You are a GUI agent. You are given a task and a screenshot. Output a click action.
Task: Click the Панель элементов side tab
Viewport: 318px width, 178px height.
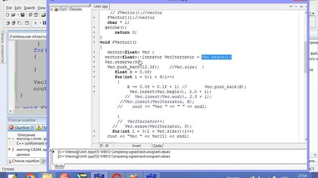[x=2, y=46]
